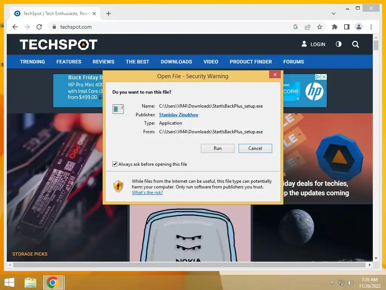Open THE BEST menu item

coord(137,62)
